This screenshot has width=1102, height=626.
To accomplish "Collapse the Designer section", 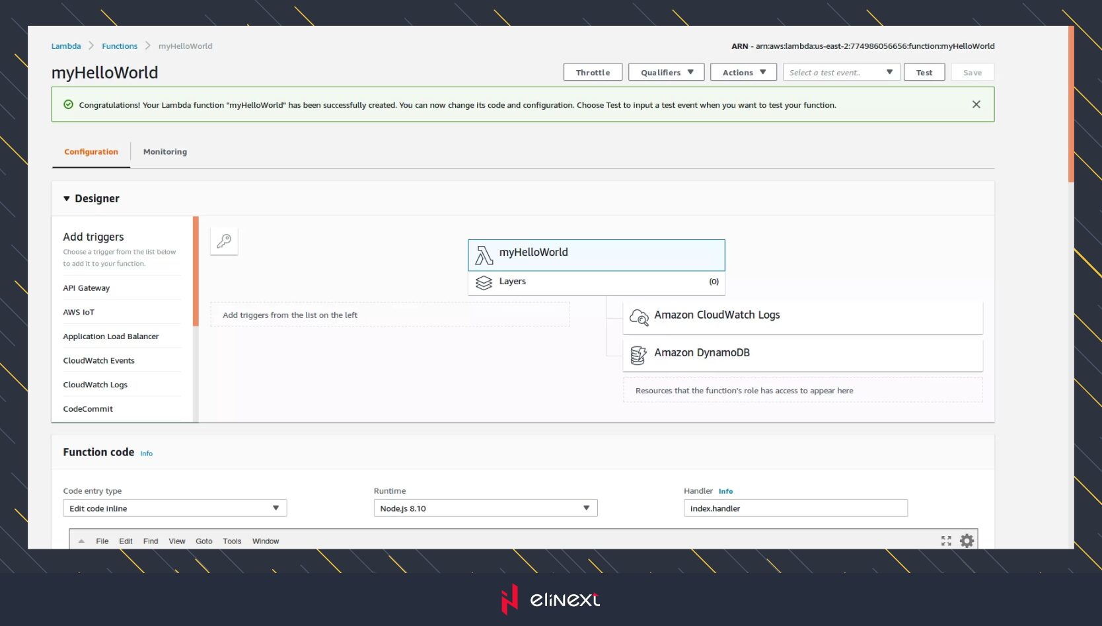I will [67, 199].
